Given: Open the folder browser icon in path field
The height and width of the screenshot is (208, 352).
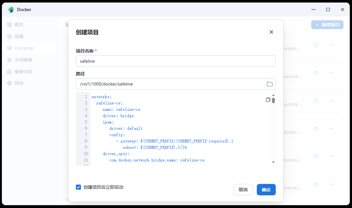Looking at the screenshot, I should click(270, 84).
